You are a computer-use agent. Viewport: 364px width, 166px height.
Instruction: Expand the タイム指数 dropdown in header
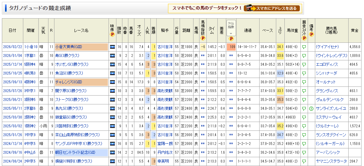click(231, 33)
